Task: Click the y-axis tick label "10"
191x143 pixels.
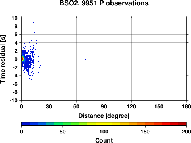Action: pos(14,18)
